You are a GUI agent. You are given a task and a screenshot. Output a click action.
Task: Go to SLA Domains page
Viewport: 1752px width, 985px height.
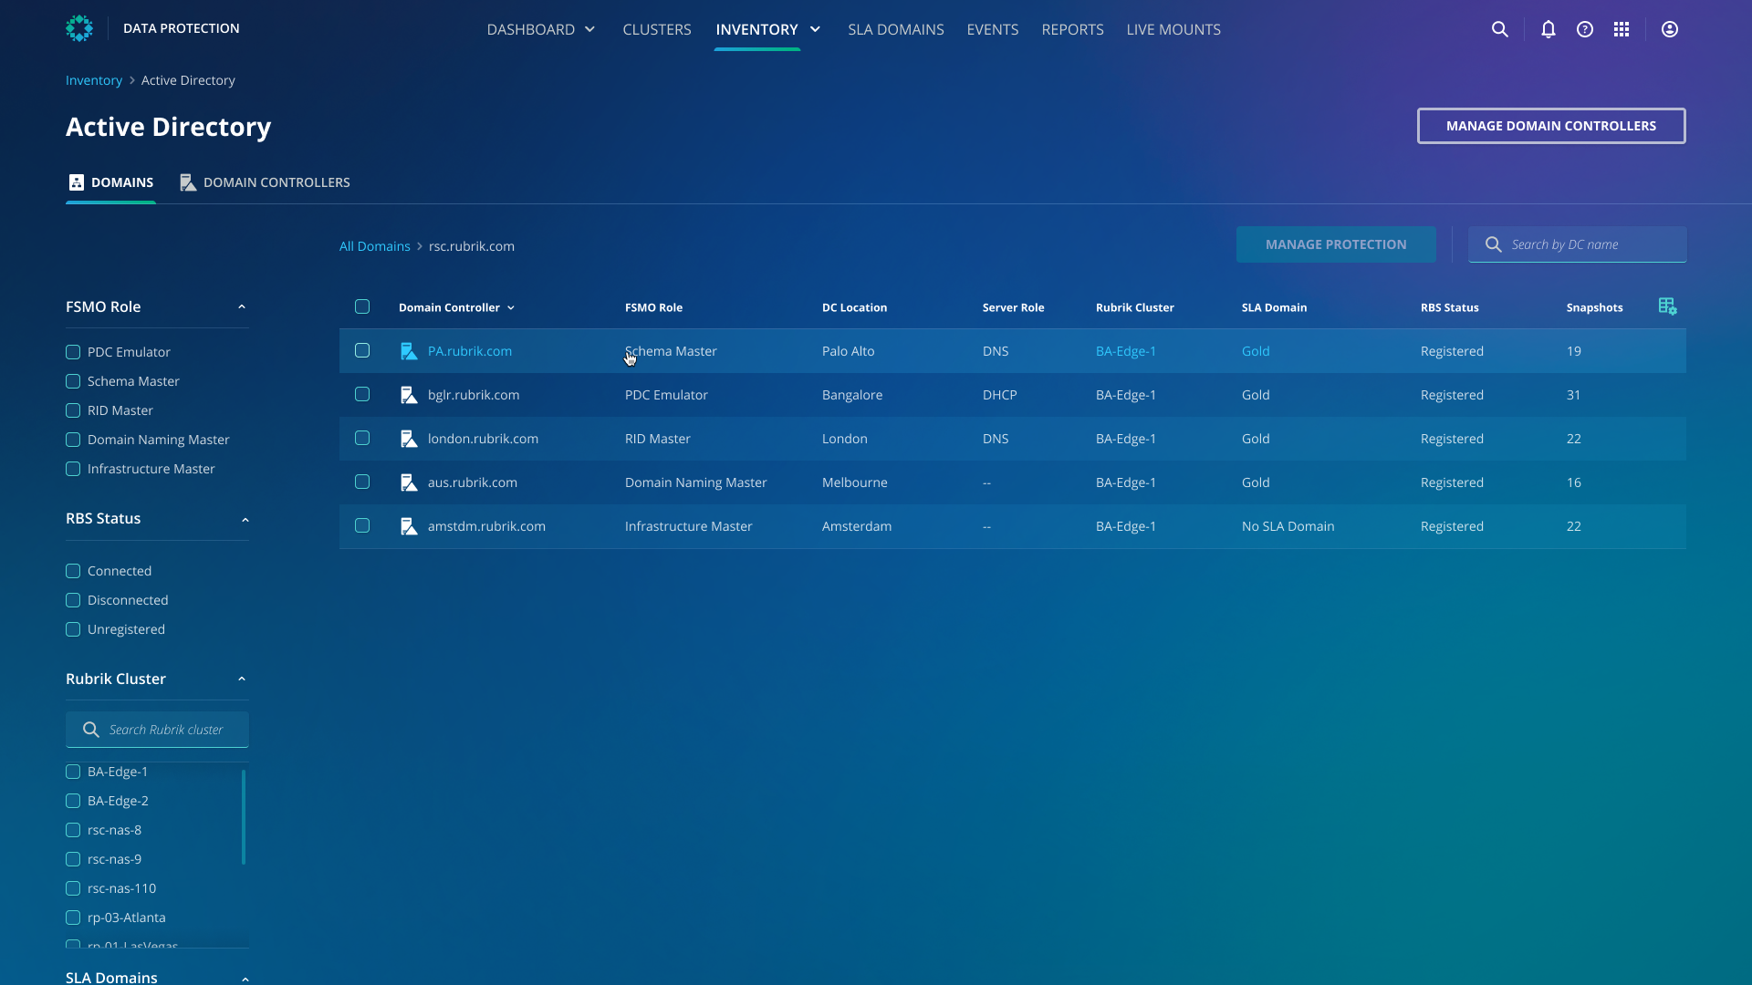tap(896, 29)
